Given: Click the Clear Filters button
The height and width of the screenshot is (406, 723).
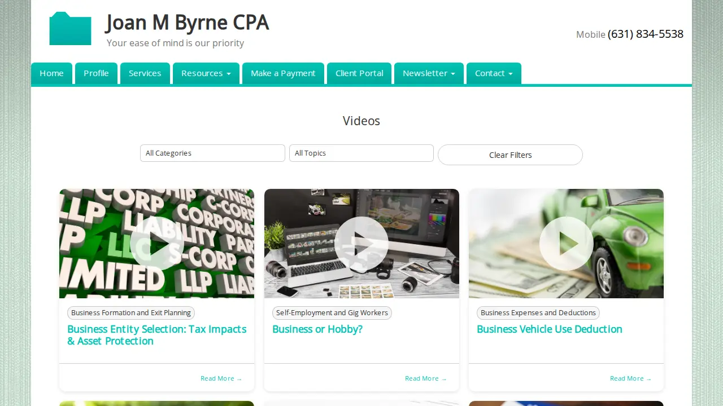Looking at the screenshot, I should tap(510, 155).
